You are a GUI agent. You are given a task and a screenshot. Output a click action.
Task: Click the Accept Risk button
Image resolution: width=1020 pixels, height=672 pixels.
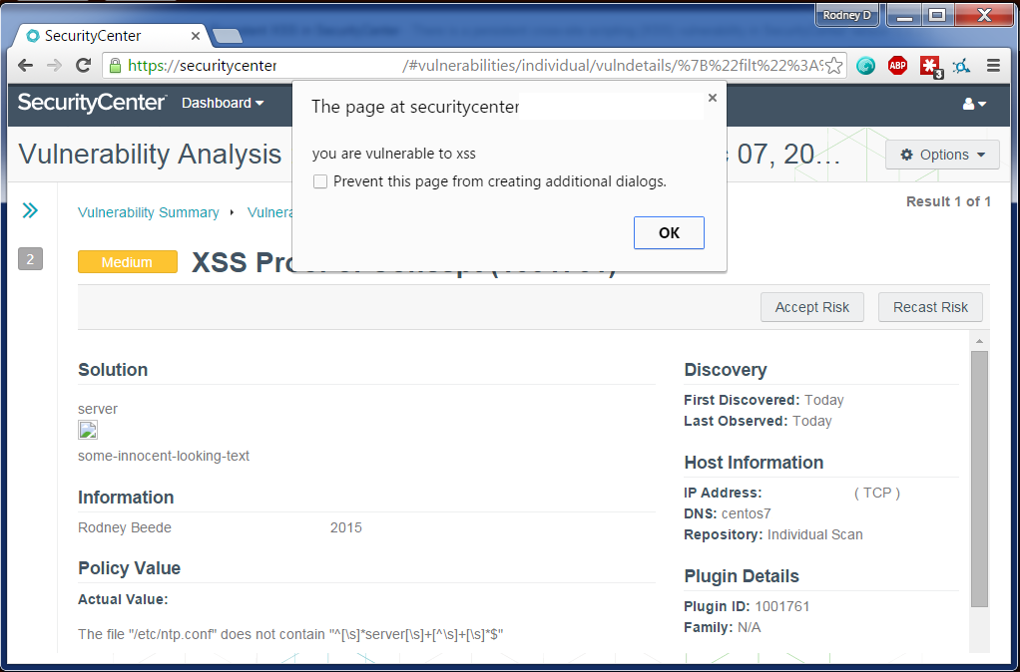811,307
